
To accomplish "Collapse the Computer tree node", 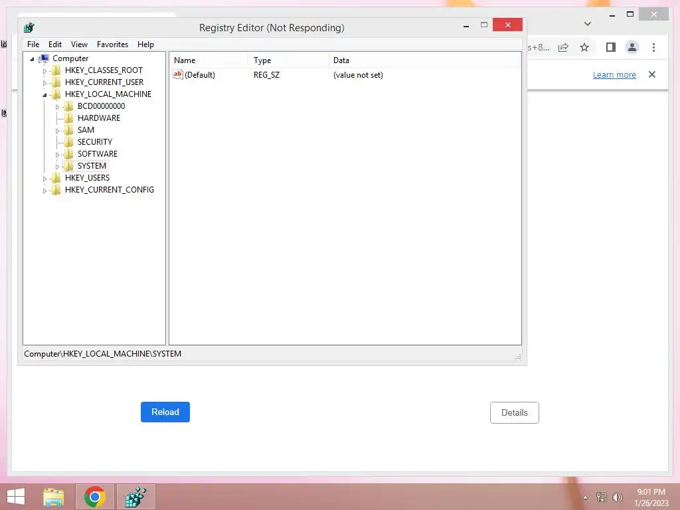I will click(32, 59).
